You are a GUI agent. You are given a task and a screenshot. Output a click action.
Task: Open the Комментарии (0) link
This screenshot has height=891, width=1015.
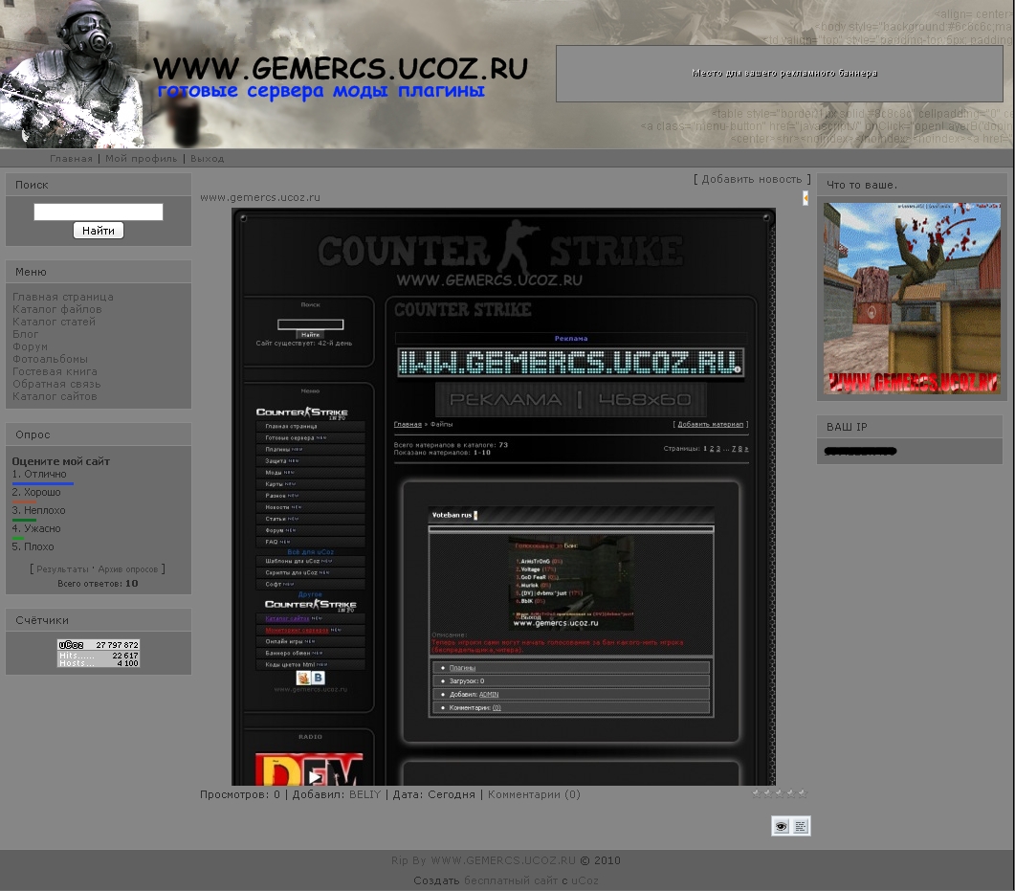pyautogui.click(x=534, y=794)
